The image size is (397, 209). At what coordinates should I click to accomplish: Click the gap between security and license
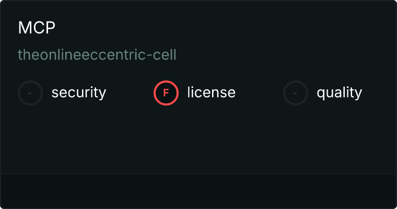[x=130, y=93]
